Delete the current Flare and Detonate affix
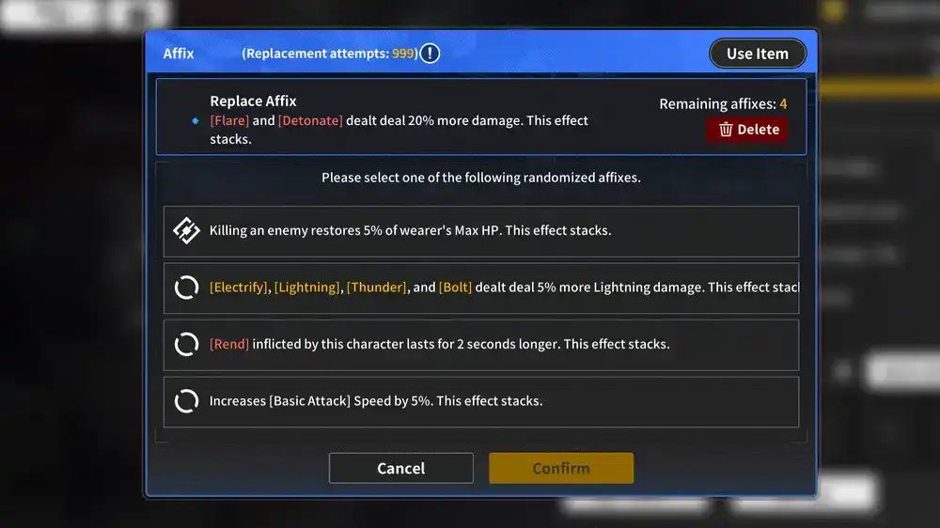Viewport: 940px width, 528px height. pos(747,130)
